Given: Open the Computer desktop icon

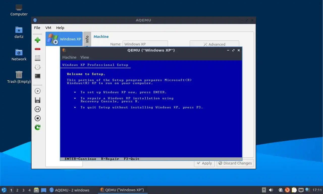Looking at the screenshot, I should coord(19,10).
